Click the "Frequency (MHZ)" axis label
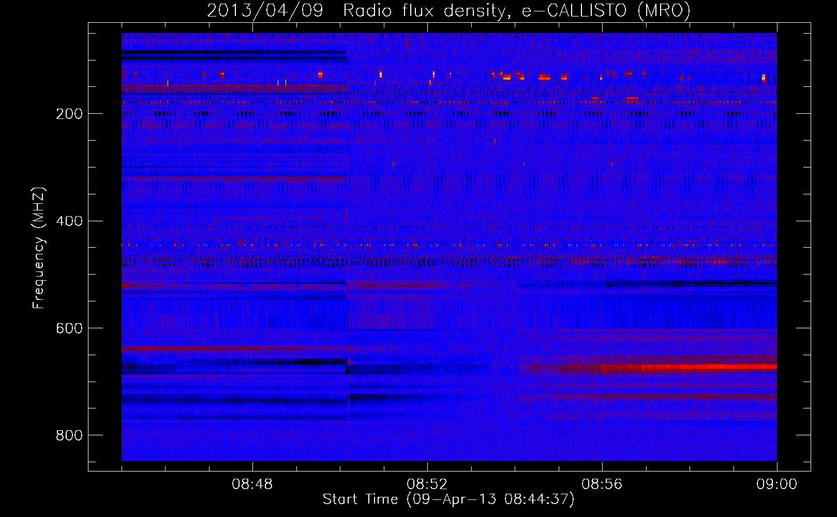This screenshot has height=517, width=837. coord(38,248)
